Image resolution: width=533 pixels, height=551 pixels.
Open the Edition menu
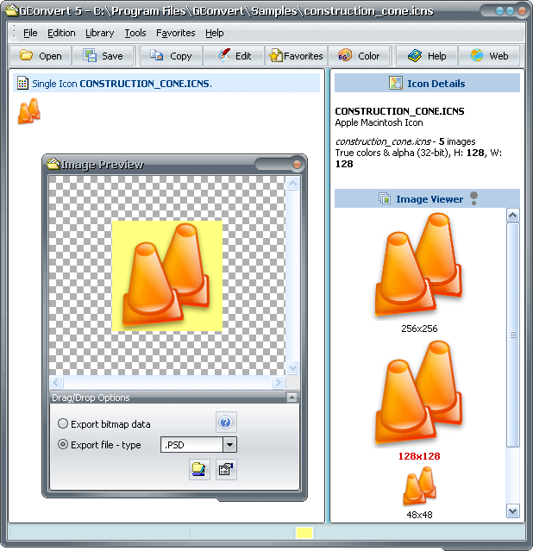[x=61, y=33]
